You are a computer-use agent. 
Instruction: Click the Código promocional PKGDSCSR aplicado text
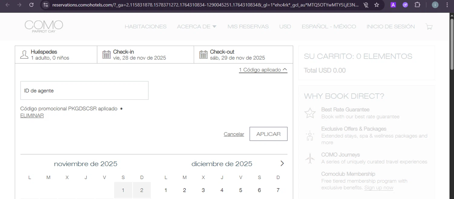pyautogui.click(x=69, y=109)
